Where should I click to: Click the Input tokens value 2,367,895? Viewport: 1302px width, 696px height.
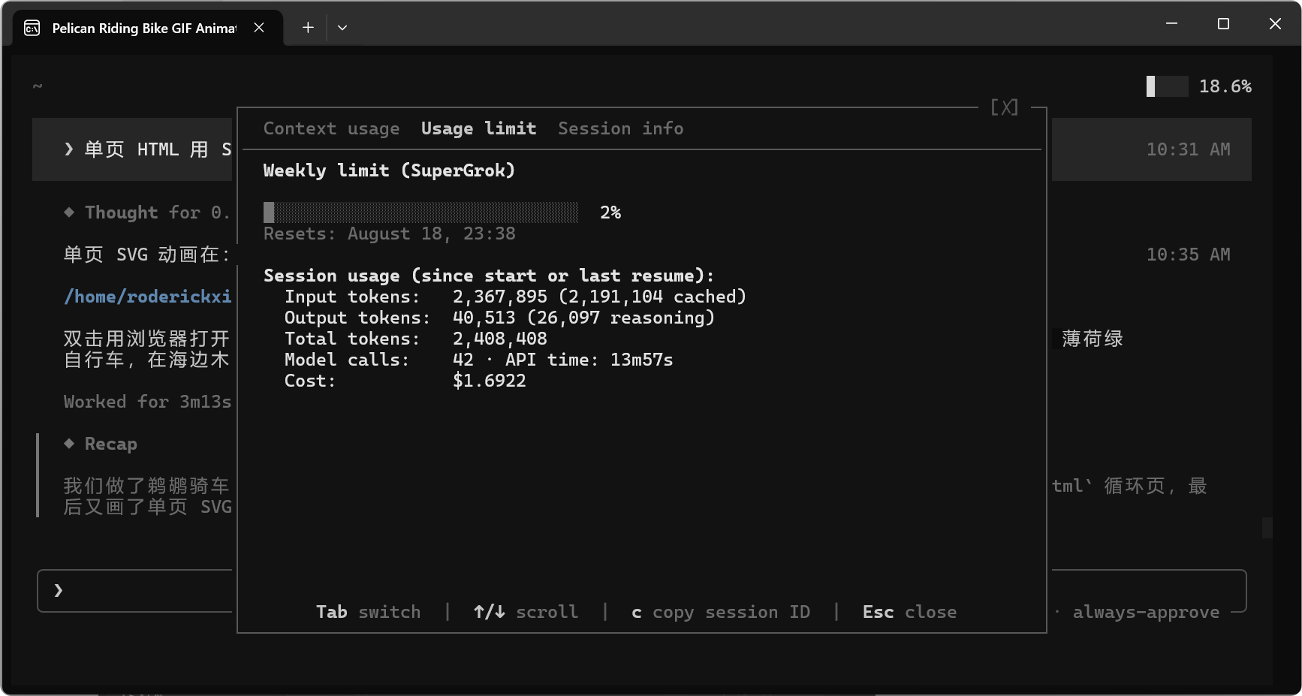coord(500,297)
